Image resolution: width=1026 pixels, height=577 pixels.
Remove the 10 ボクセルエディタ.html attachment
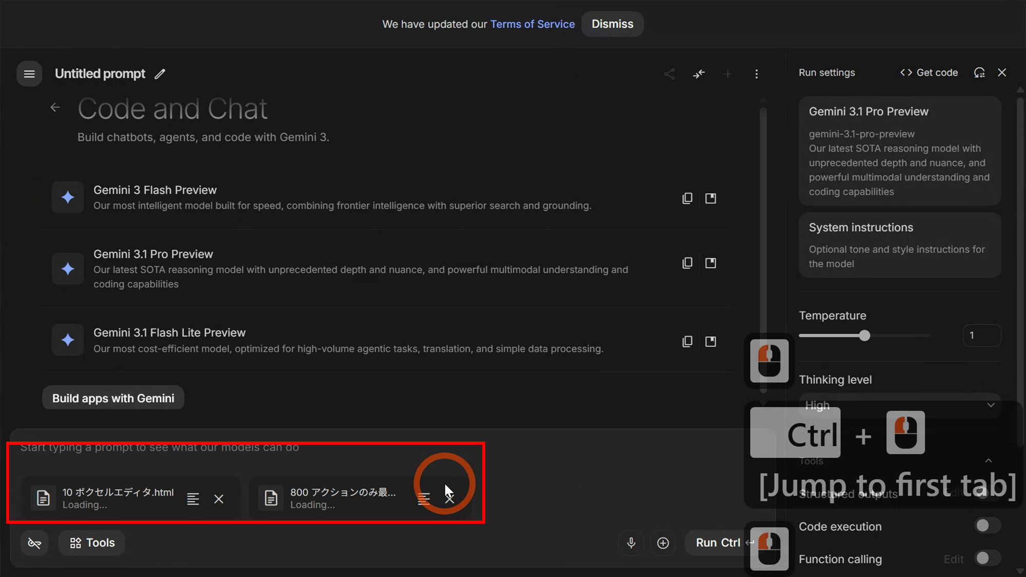(219, 499)
